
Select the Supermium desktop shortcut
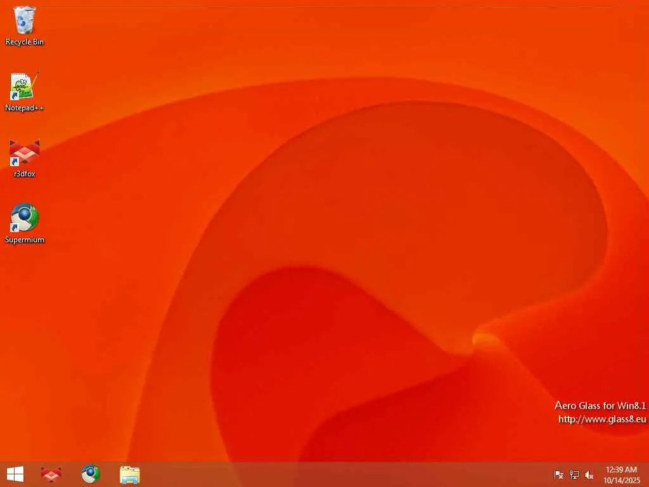click(x=25, y=224)
